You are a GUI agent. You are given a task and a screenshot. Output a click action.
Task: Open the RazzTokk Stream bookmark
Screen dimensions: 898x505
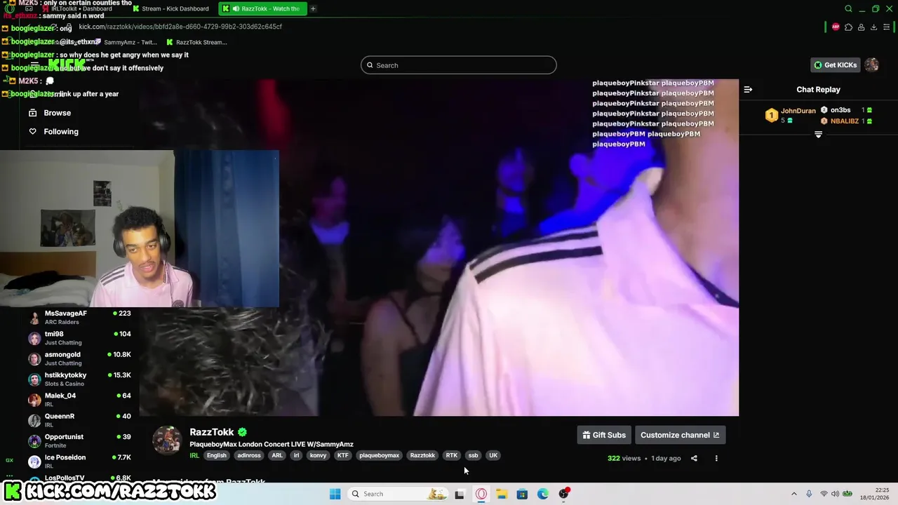196,42
